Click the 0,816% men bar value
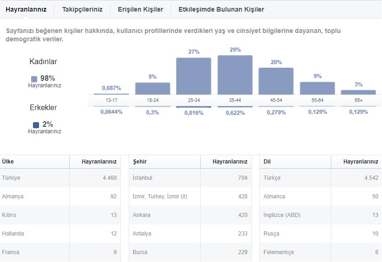This screenshot has height=262, width=382. (194, 113)
